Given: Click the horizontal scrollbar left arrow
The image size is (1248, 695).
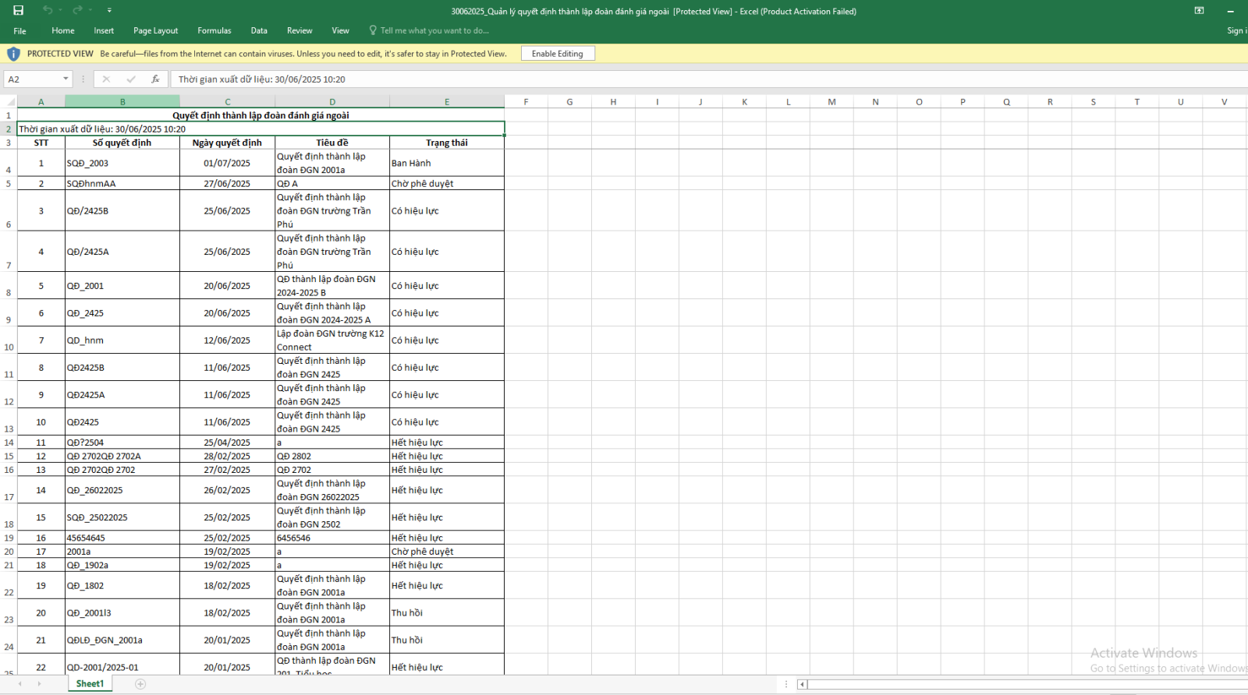Looking at the screenshot, I should (x=802, y=684).
